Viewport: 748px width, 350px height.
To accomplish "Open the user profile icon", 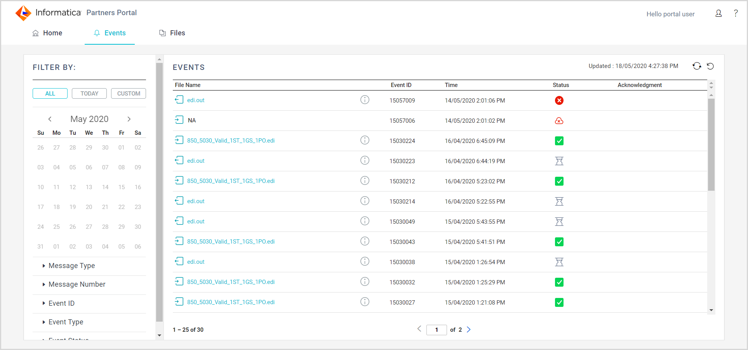I will coord(718,14).
